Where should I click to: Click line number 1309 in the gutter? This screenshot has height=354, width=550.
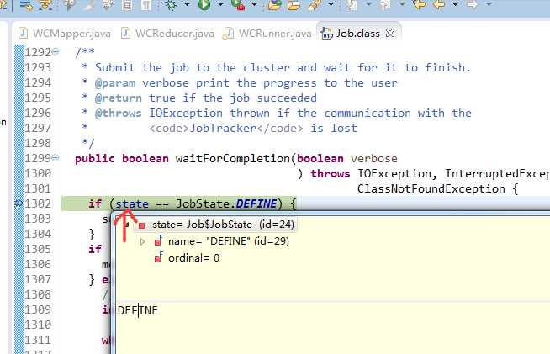pos(38,309)
